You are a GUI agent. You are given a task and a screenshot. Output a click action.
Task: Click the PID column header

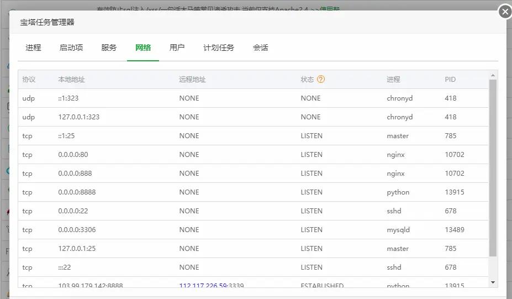450,80
